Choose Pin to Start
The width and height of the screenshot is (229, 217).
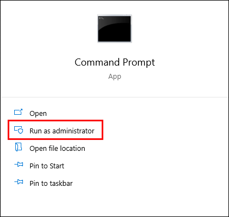pyautogui.click(x=47, y=166)
